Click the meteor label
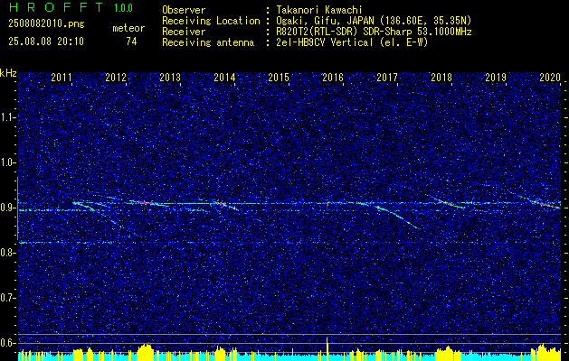This screenshot has height=361, width=569. [x=128, y=29]
